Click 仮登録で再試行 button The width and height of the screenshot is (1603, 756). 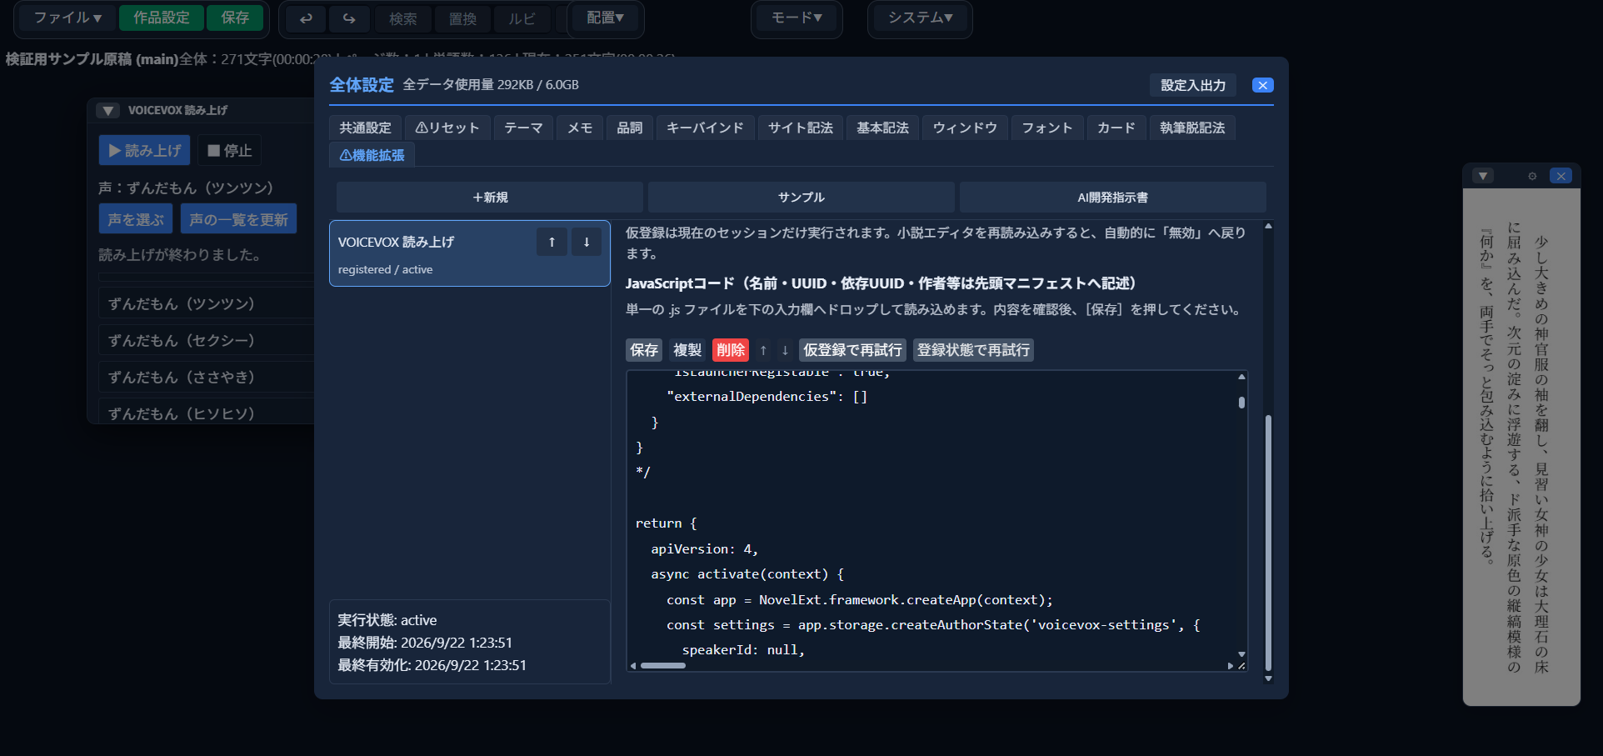click(x=852, y=350)
